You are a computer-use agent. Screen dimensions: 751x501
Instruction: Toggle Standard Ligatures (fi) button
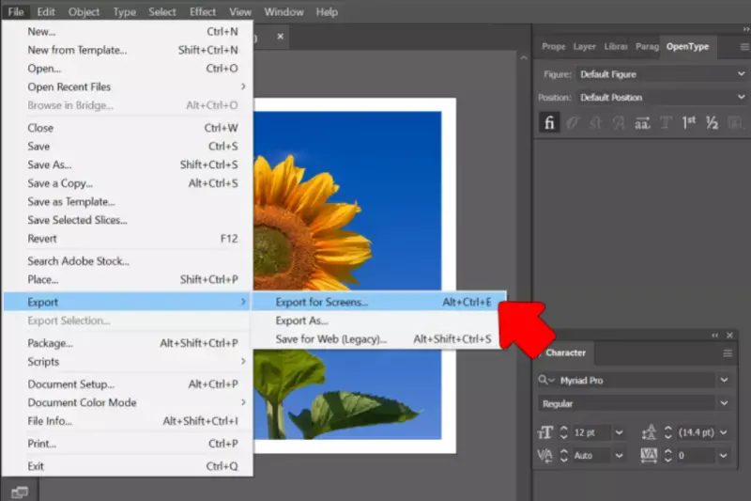pyautogui.click(x=549, y=123)
